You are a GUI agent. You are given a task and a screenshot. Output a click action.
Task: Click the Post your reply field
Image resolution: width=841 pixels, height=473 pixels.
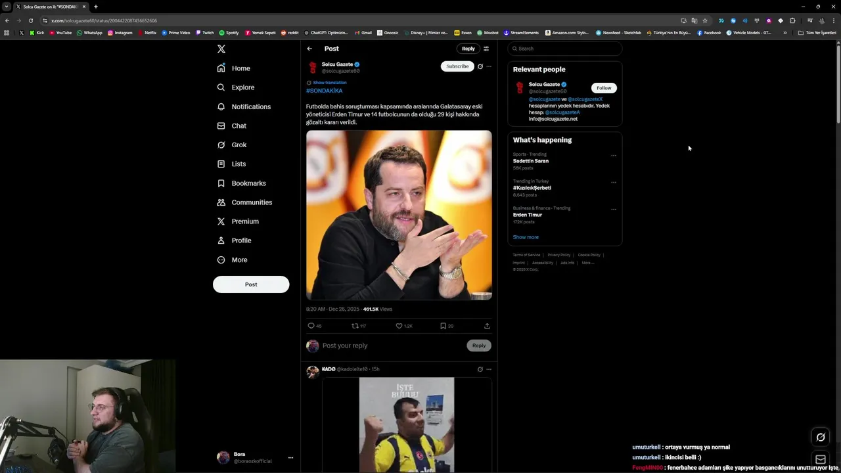(x=391, y=346)
